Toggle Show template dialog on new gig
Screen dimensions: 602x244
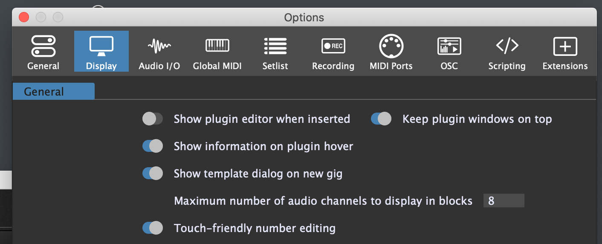[153, 174]
